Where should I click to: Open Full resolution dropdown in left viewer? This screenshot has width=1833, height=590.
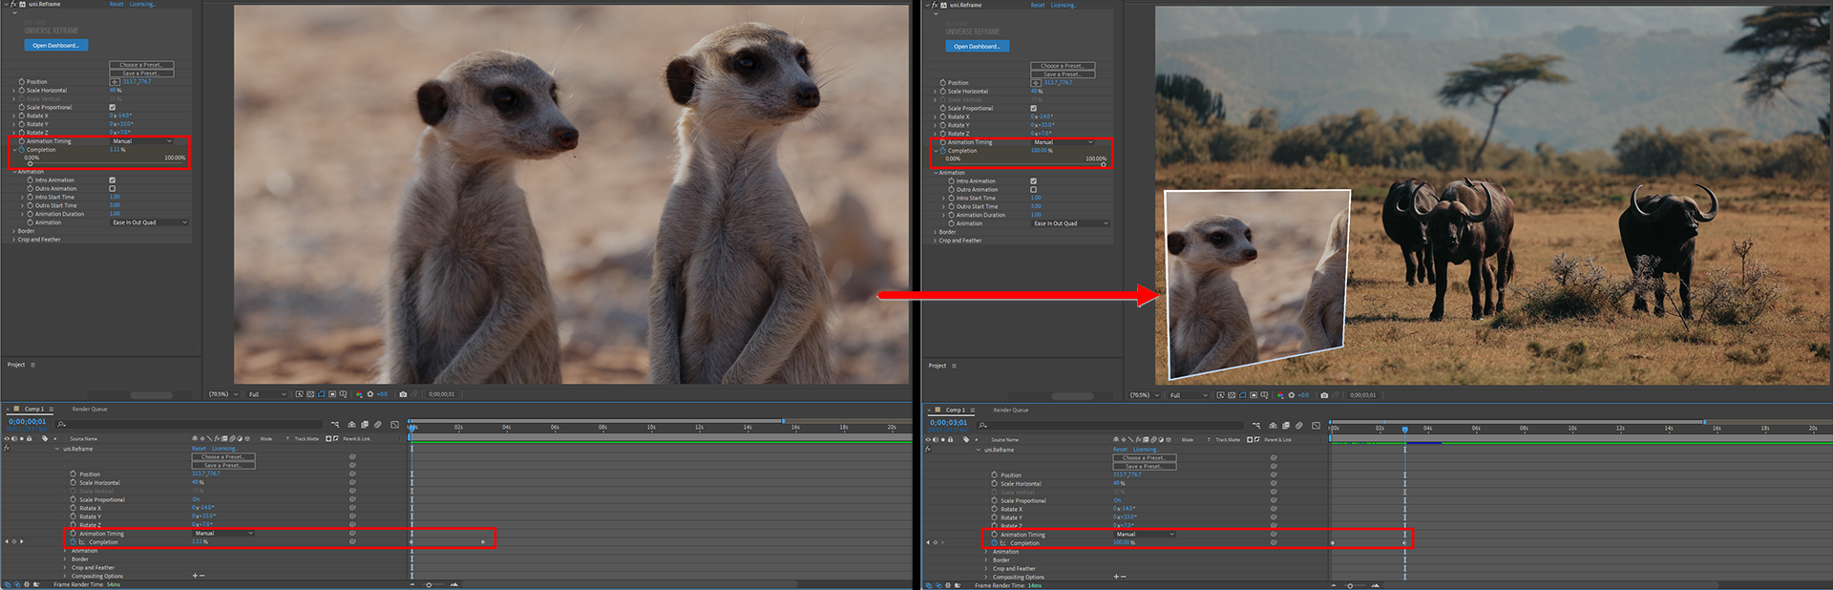(x=267, y=394)
